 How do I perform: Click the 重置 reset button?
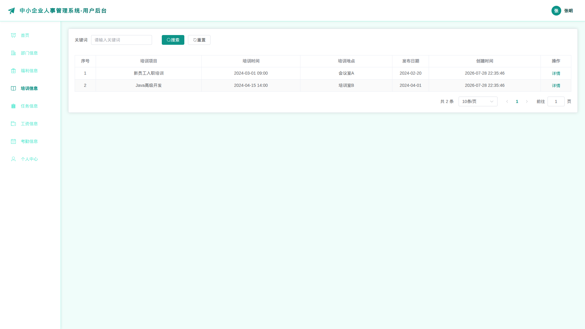click(199, 40)
